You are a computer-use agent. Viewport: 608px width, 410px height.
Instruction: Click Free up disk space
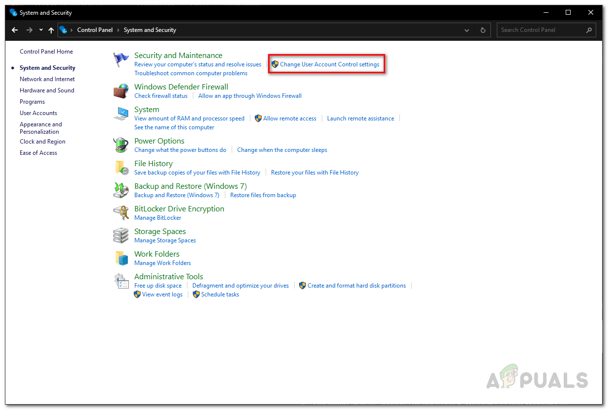click(158, 286)
